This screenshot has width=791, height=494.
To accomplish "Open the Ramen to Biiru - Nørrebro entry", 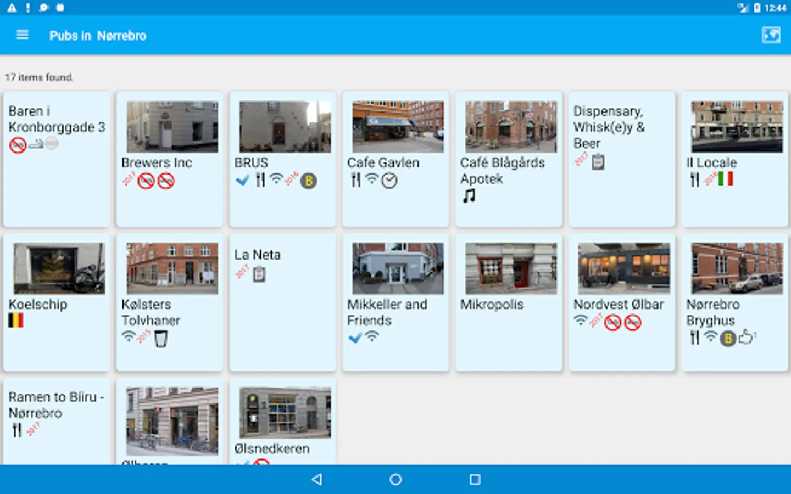I will click(57, 422).
